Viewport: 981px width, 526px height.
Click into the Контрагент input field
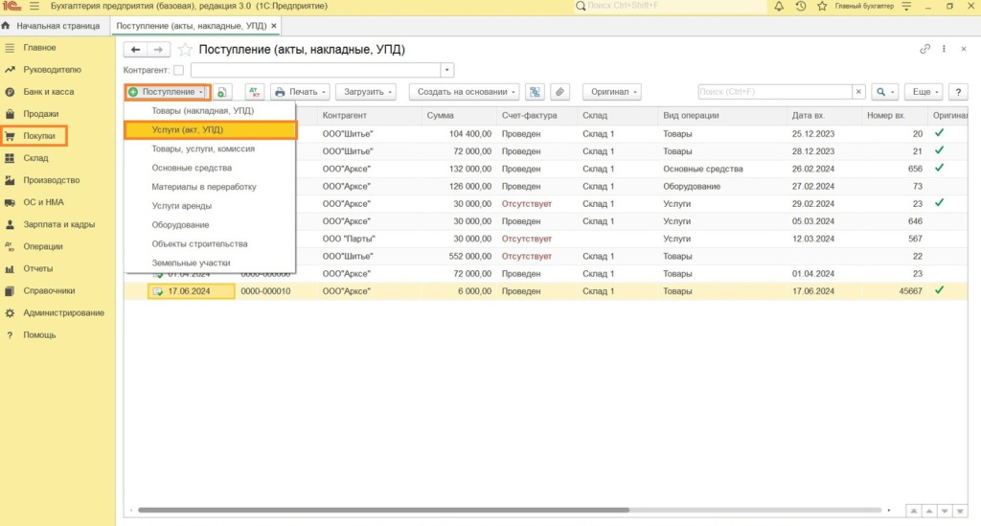pyautogui.click(x=315, y=70)
